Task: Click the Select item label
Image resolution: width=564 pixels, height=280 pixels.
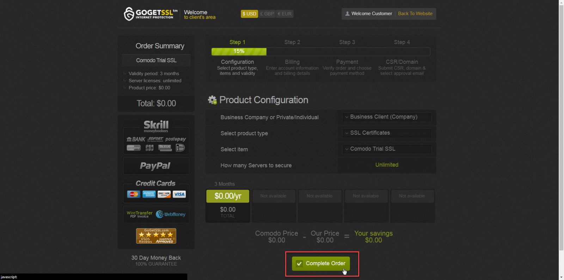Action: [x=234, y=150]
